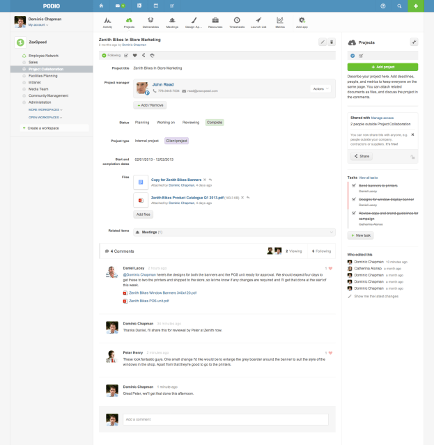Open the Metrics app

(280, 22)
